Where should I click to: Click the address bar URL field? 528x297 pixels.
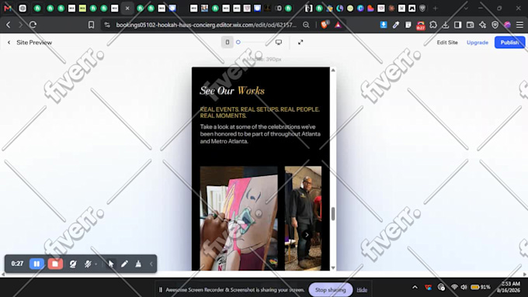(206, 25)
